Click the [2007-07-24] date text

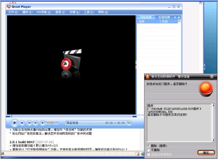click(x=45, y=142)
